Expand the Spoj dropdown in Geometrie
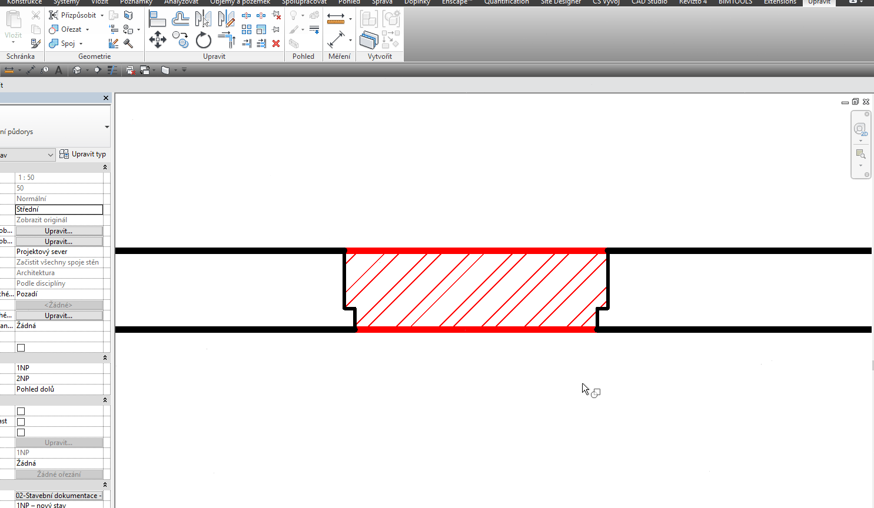This screenshot has width=874, height=508. point(81,44)
